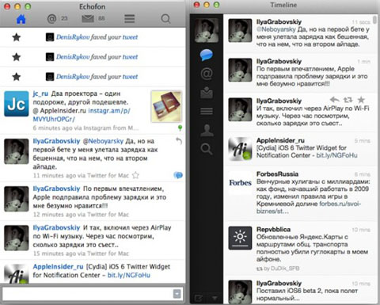Screen dimensions: 380x305
Task: Click the AppleInsider_ru avatar in Timeline window
Action: (x=240, y=149)
